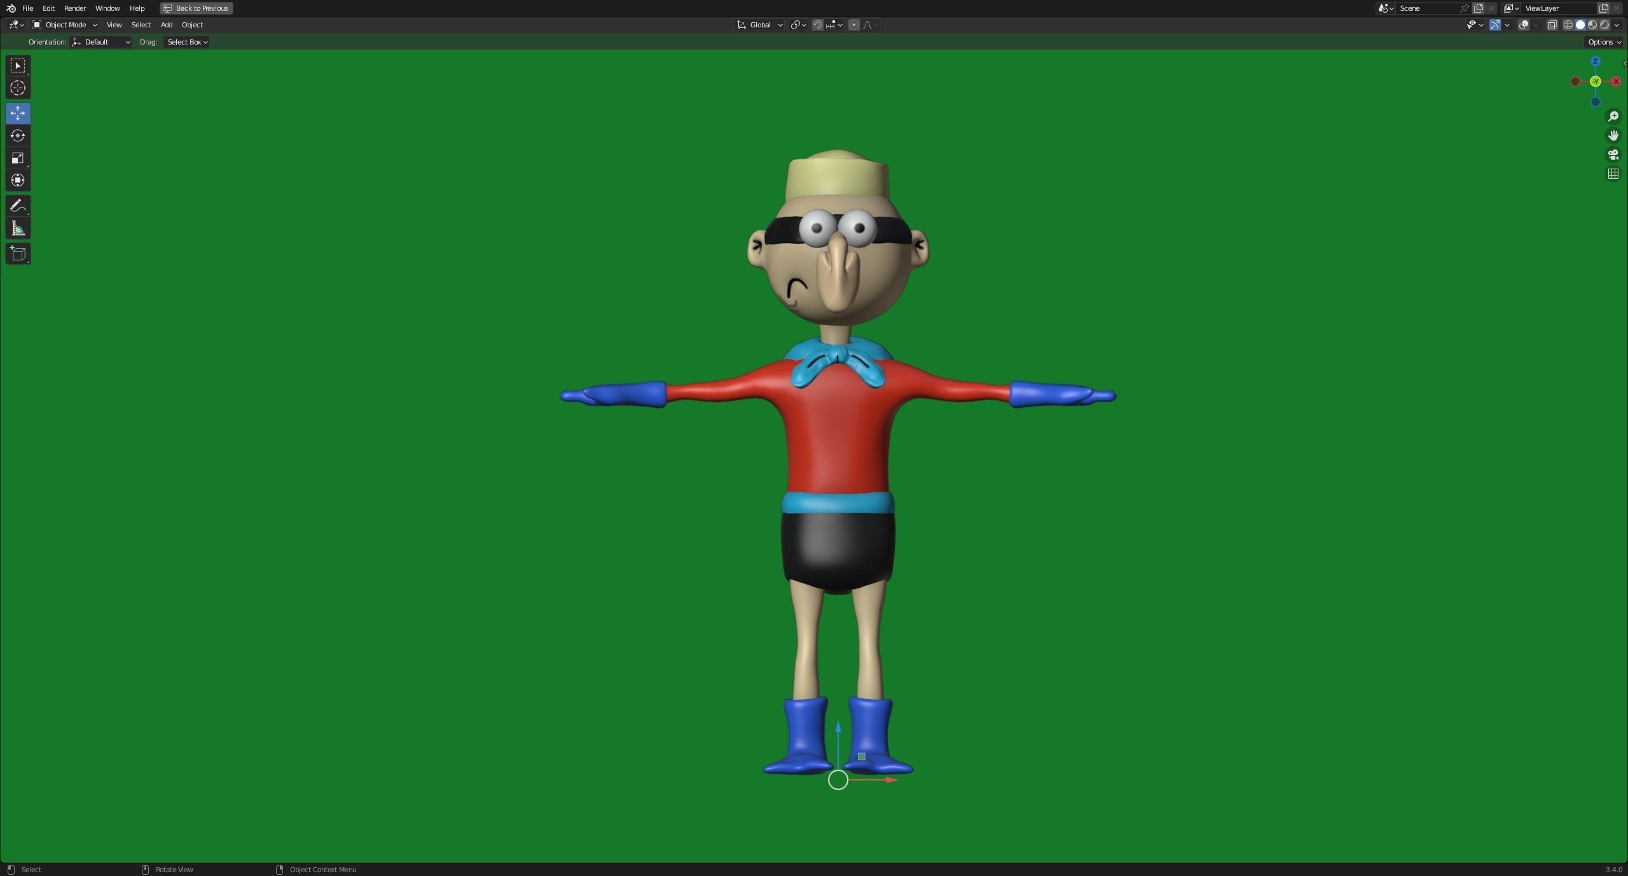Activate the Add Cube tool
1628x876 pixels.
point(18,254)
